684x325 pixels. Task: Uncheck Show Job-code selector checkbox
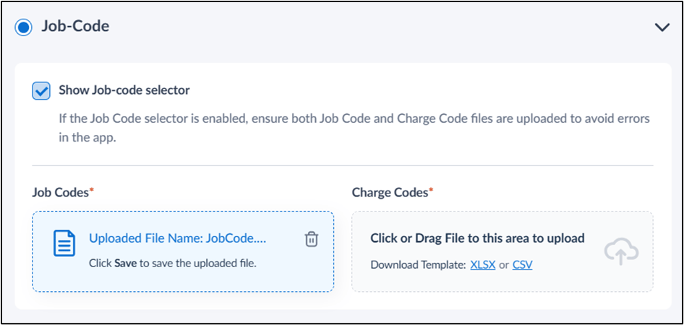click(41, 90)
